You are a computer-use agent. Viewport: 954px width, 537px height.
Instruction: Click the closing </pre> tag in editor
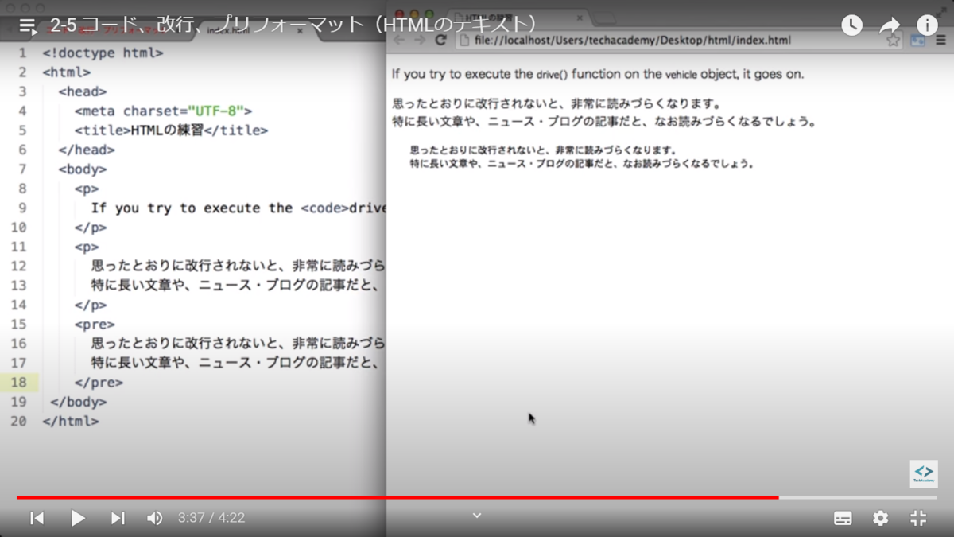[99, 383]
